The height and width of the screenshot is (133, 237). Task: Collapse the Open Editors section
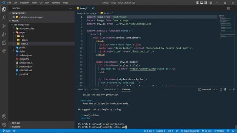(41, 13)
